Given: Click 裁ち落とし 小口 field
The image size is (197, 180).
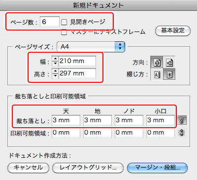Looking at the screenshot, I should (x=161, y=120).
